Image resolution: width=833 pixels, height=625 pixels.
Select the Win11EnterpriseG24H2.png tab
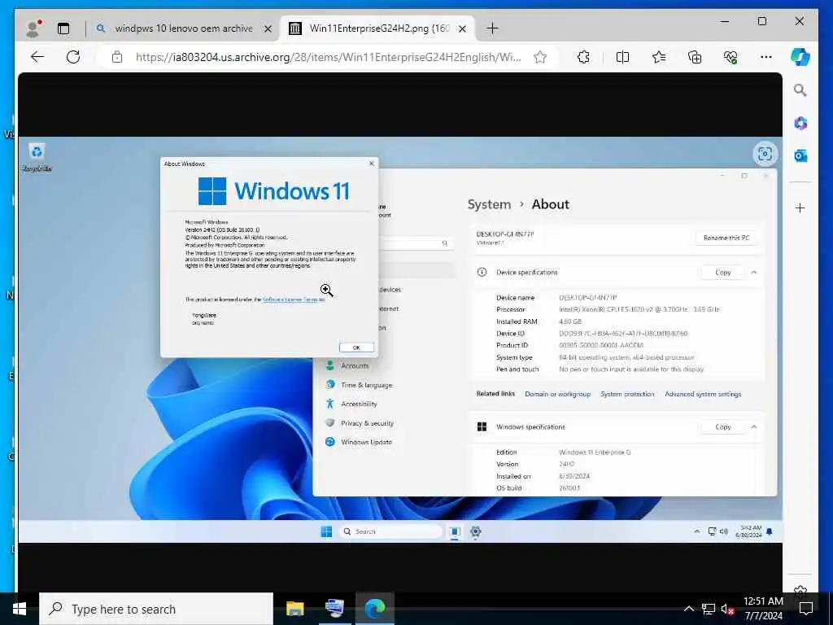377,28
